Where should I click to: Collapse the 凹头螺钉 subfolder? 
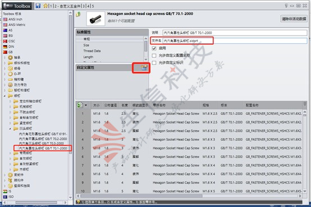point(10,128)
